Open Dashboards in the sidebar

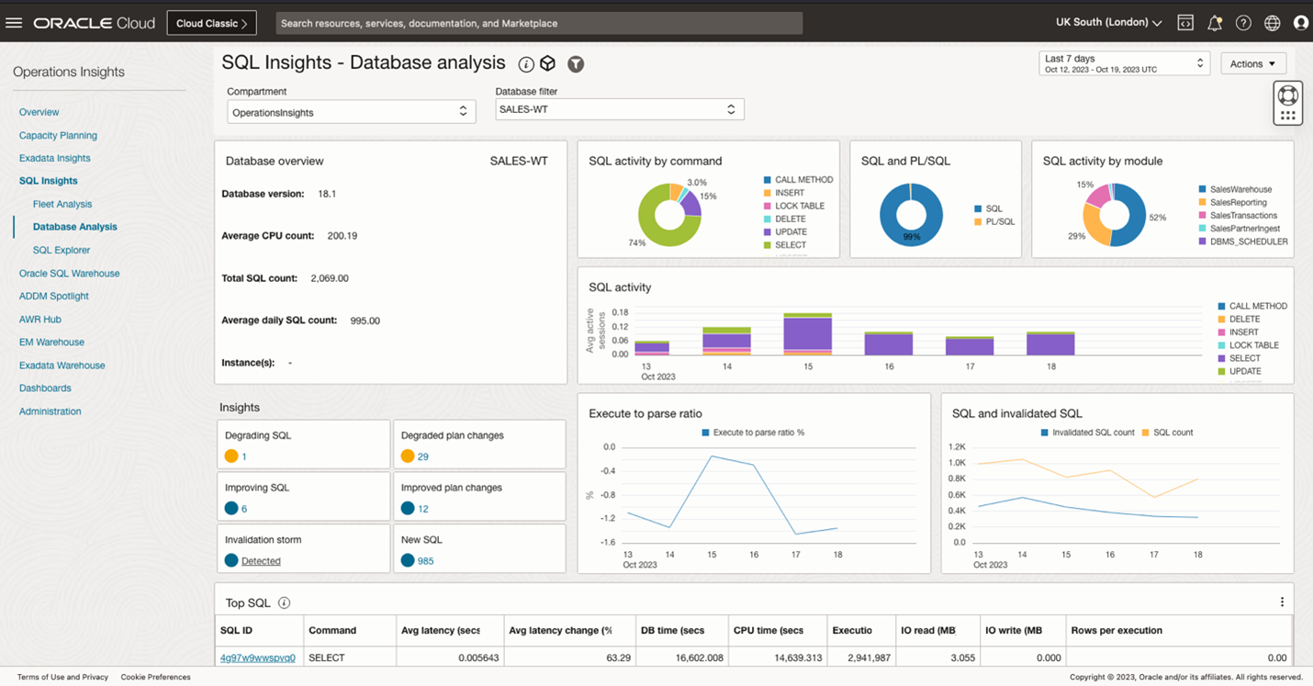tap(45, 388)
